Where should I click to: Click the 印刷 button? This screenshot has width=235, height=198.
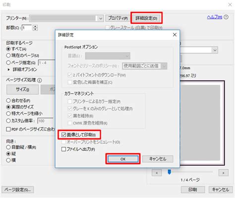tap(193, 190)
